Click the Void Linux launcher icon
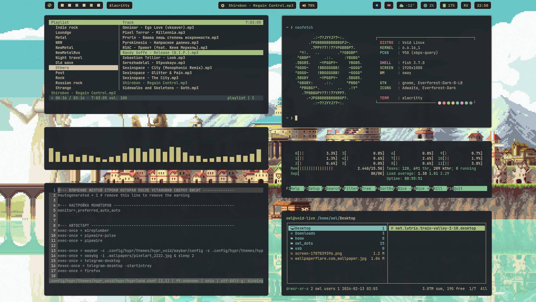This screenshot has width=536, height=302. tap(49, 5)
